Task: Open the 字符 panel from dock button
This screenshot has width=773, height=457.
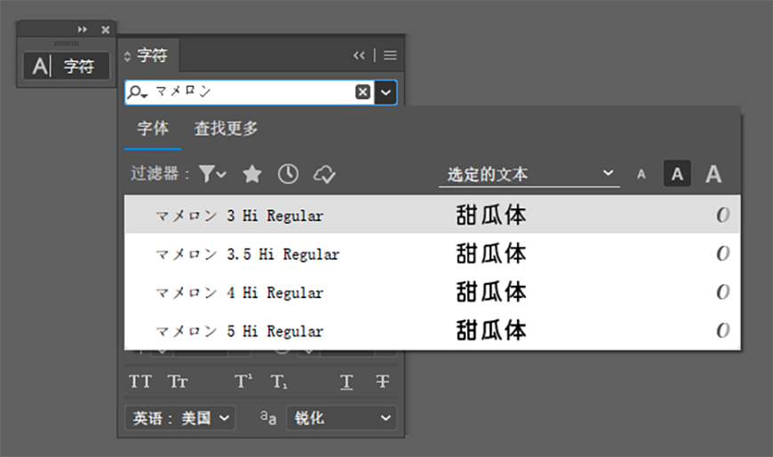Action: point(66,66)
